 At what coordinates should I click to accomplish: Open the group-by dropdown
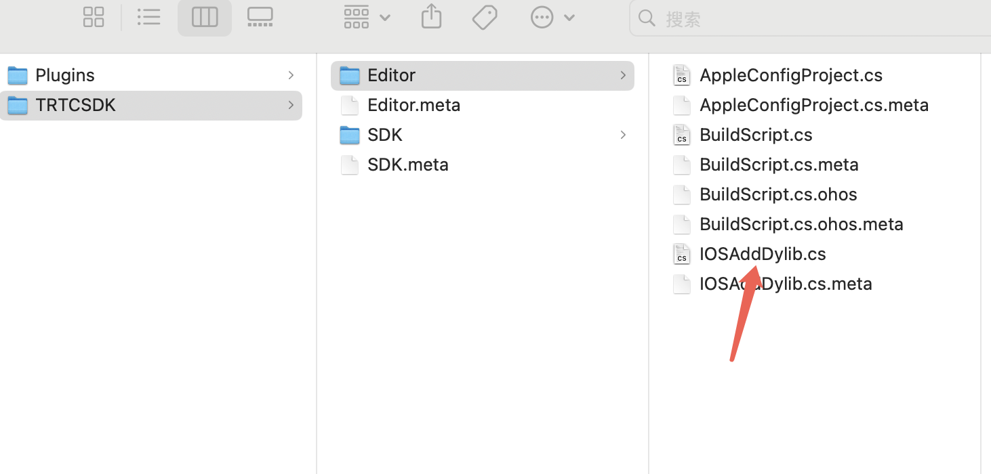tap(367, 18)
